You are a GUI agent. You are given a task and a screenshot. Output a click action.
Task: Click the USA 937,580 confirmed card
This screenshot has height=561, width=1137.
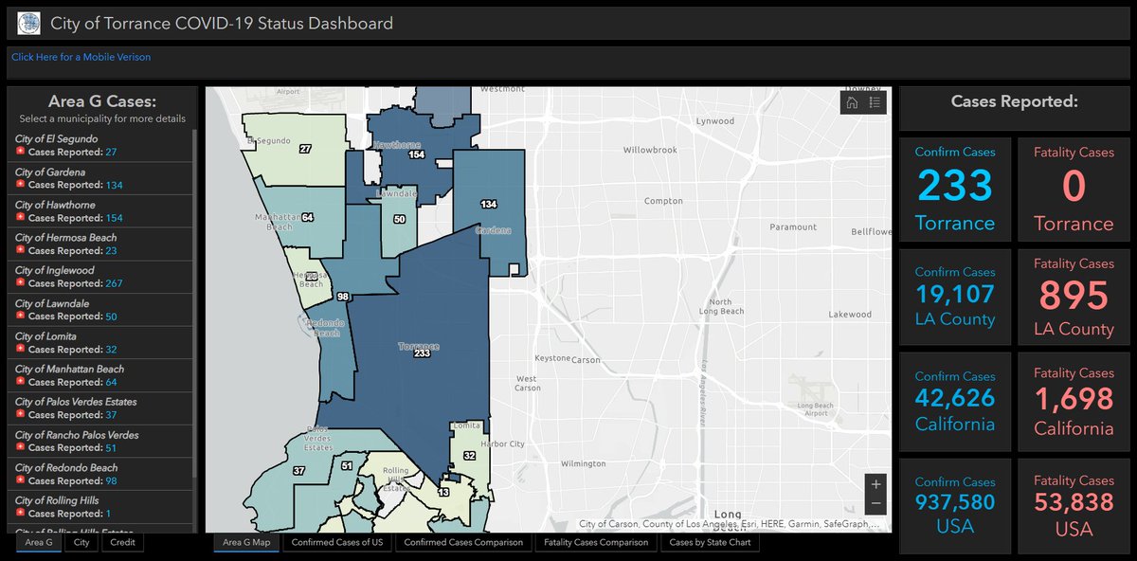[x=955, y=506]
